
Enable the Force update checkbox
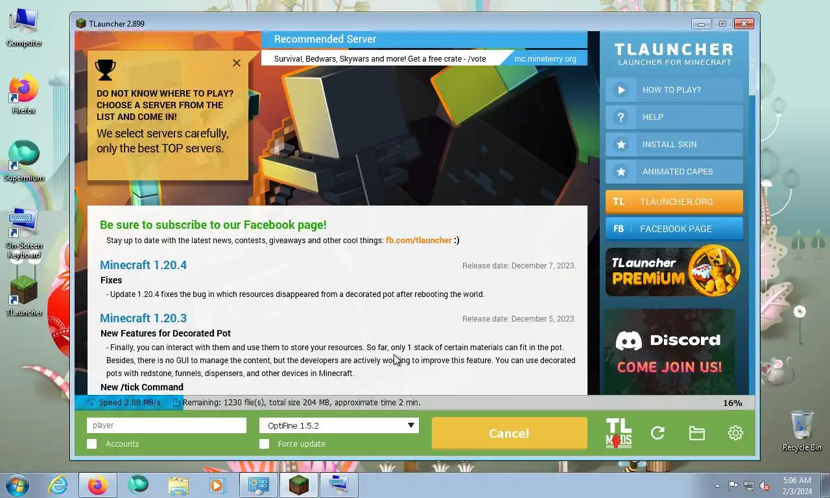[264, 444]
